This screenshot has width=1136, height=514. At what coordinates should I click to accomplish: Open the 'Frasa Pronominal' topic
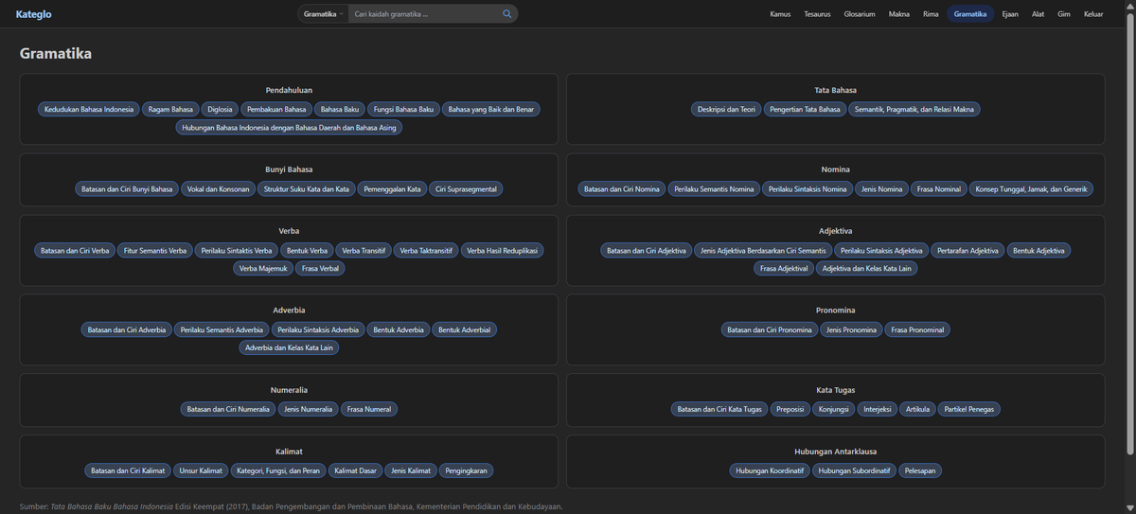[x=918, y=330]
